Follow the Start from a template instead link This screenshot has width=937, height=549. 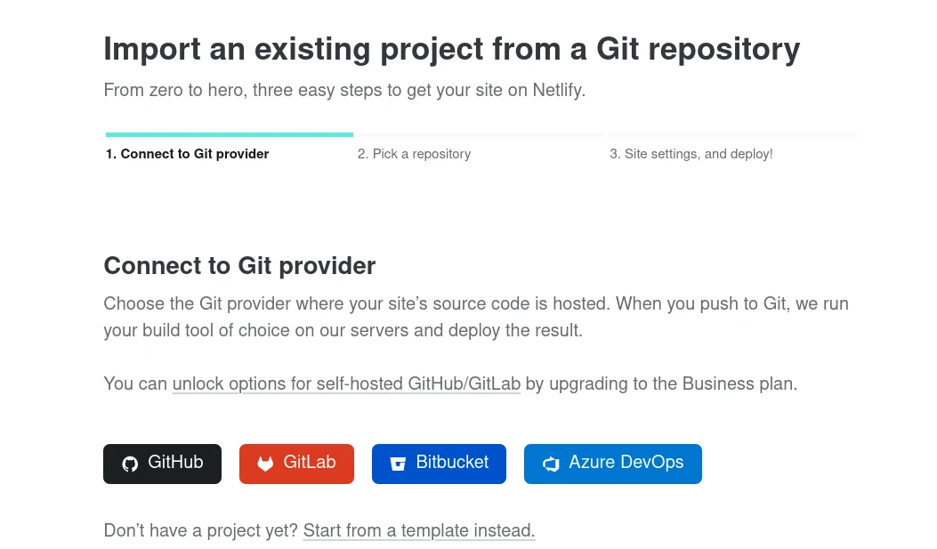tap(419, 531)
